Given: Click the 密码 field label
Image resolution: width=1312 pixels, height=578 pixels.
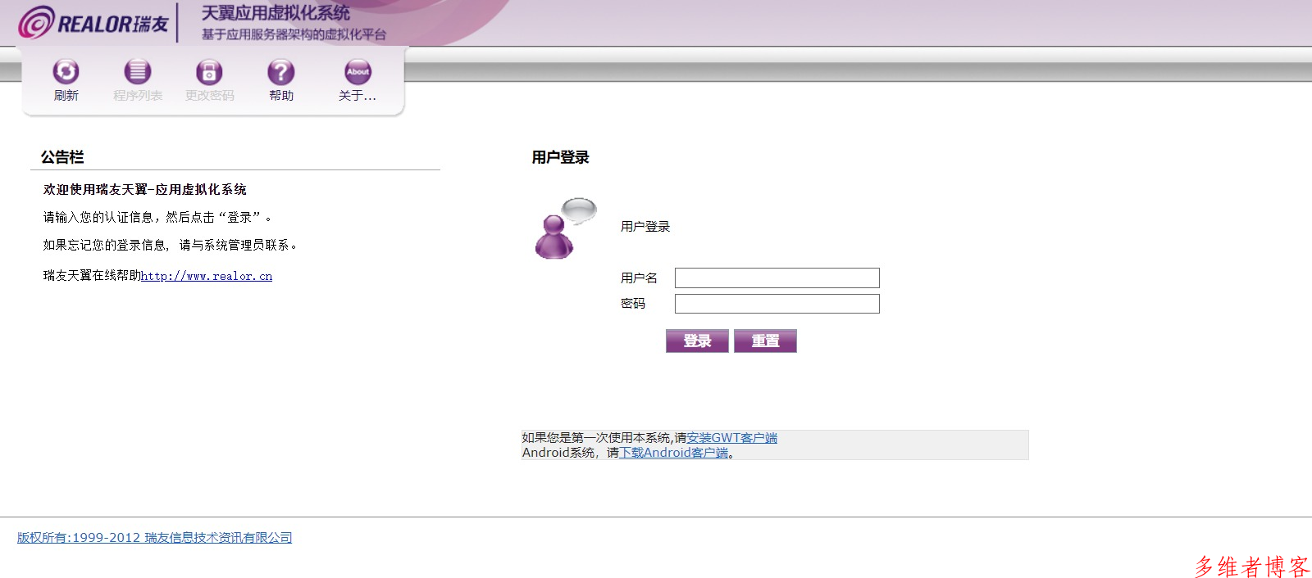Looking at the screenshot, I should (x=633, y=304).
